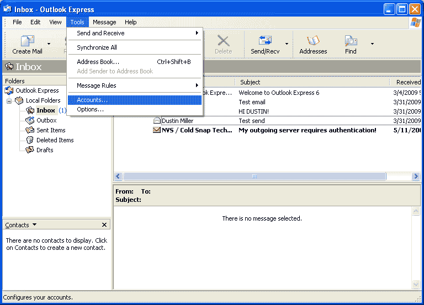Click the message list left scroll arrow
424x305 pixels.
(118, 176)
